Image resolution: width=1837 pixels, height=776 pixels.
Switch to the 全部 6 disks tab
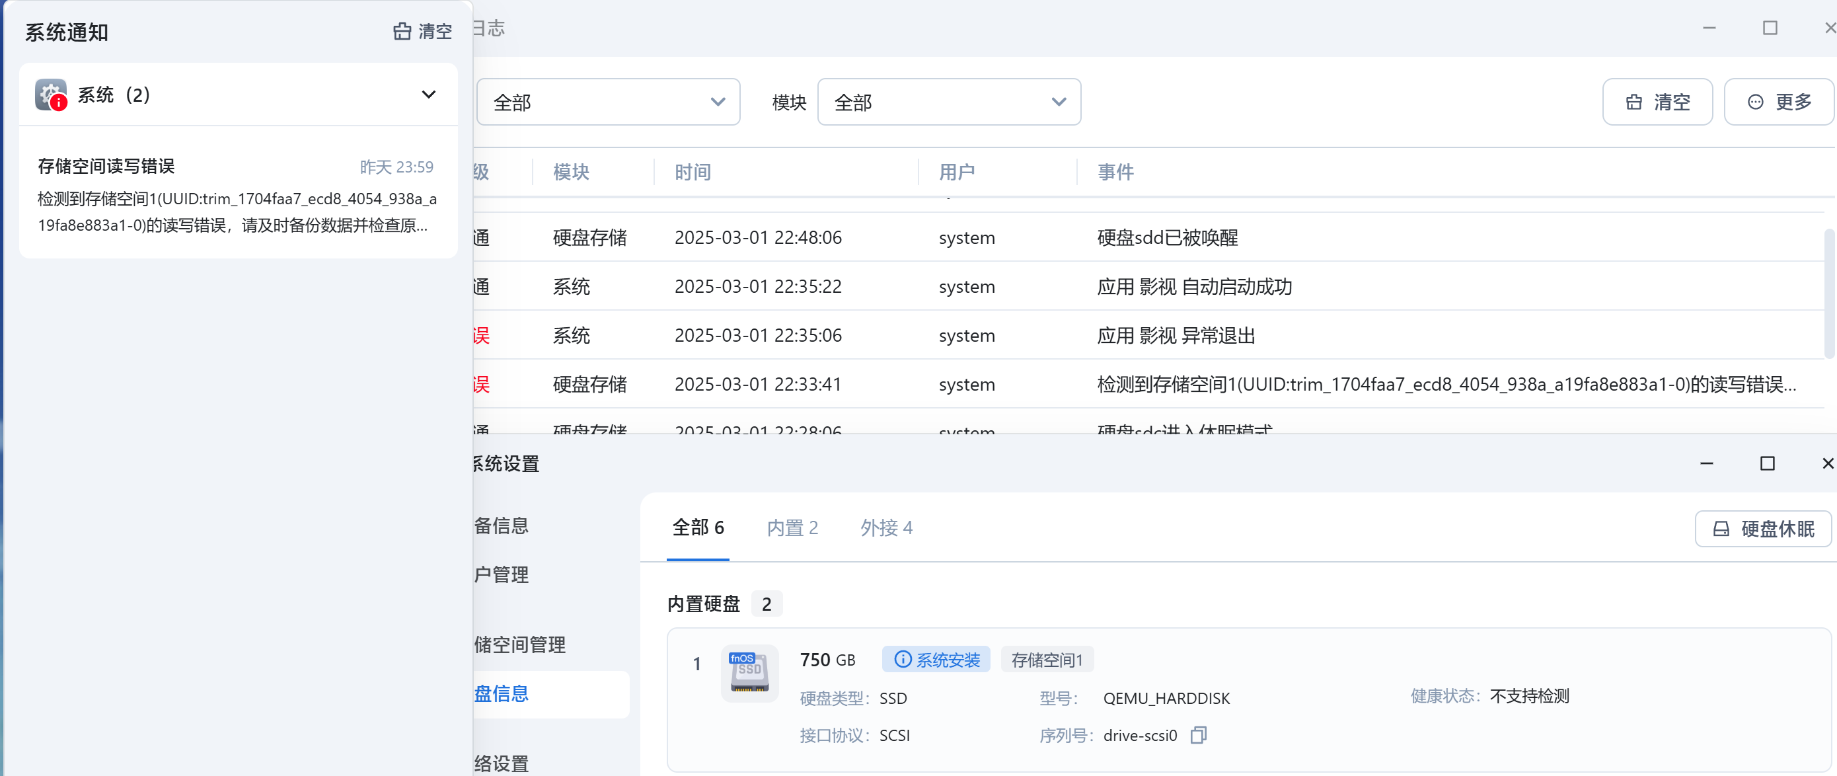697,527
